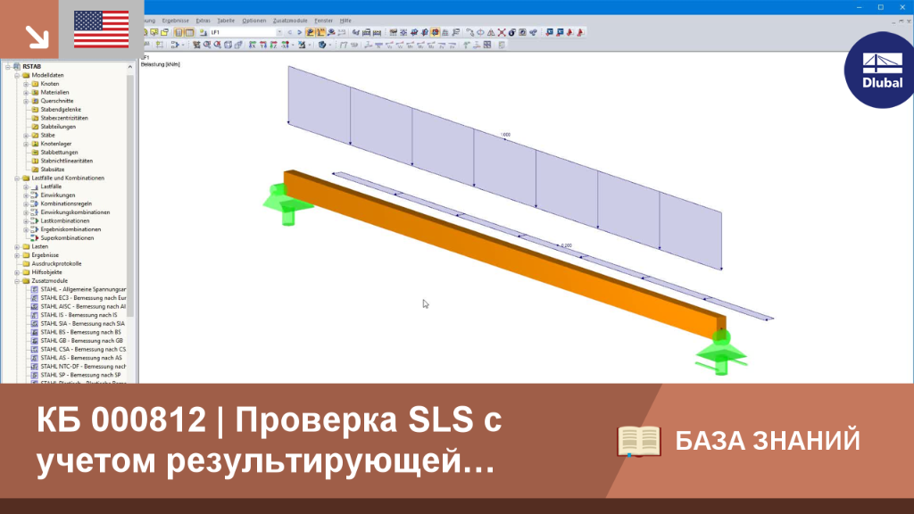This screenshot has width=914, height=514.
Task: Expand the Lasten tree node
Action: pyautogui.click(x=18, y=246)
